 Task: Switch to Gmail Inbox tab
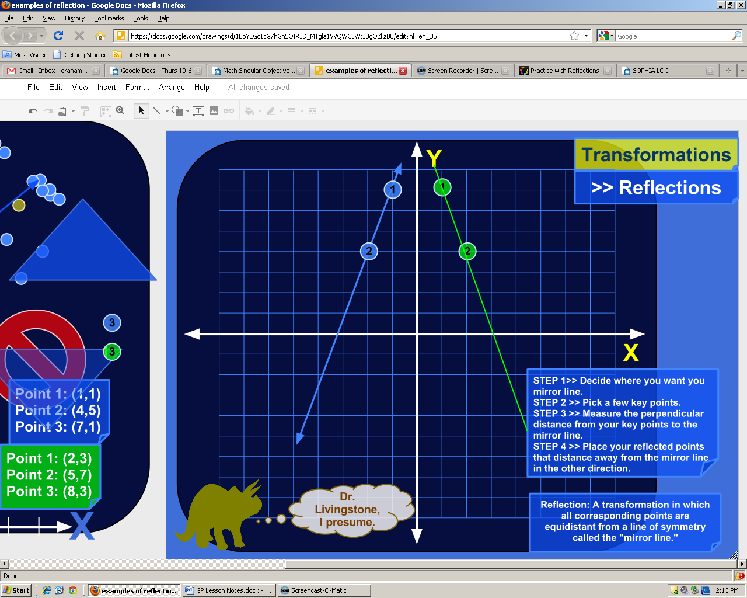point(52,71)
